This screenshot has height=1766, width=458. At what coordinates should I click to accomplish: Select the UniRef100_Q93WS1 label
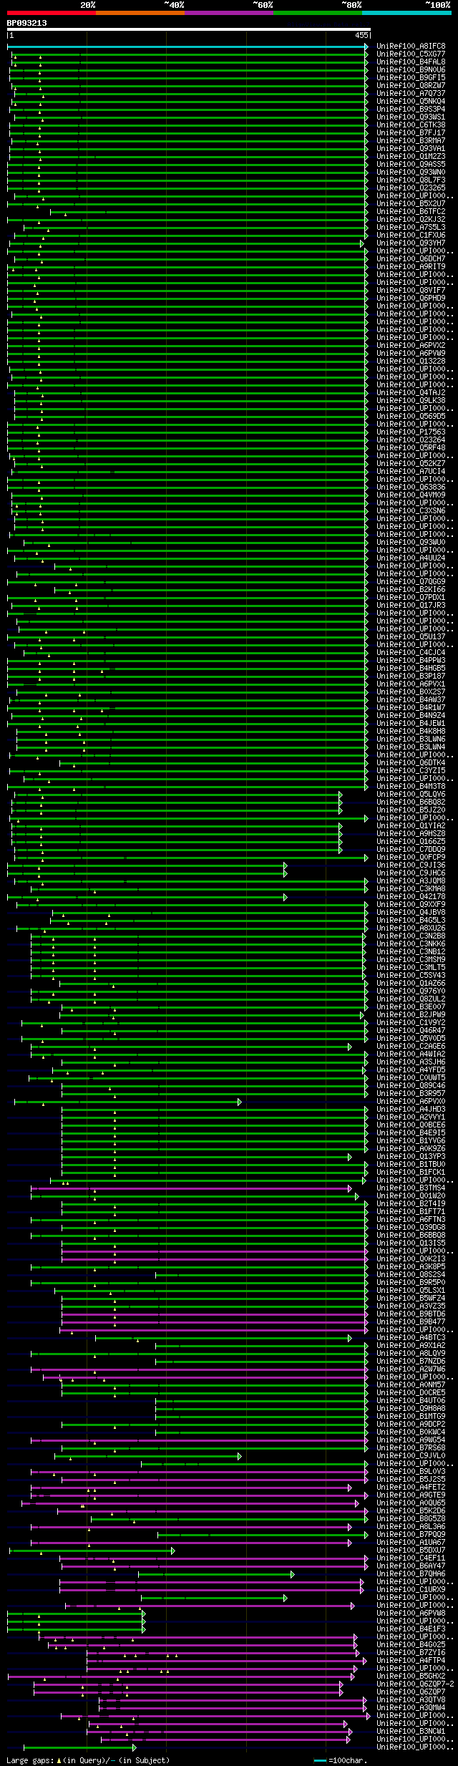411,117
